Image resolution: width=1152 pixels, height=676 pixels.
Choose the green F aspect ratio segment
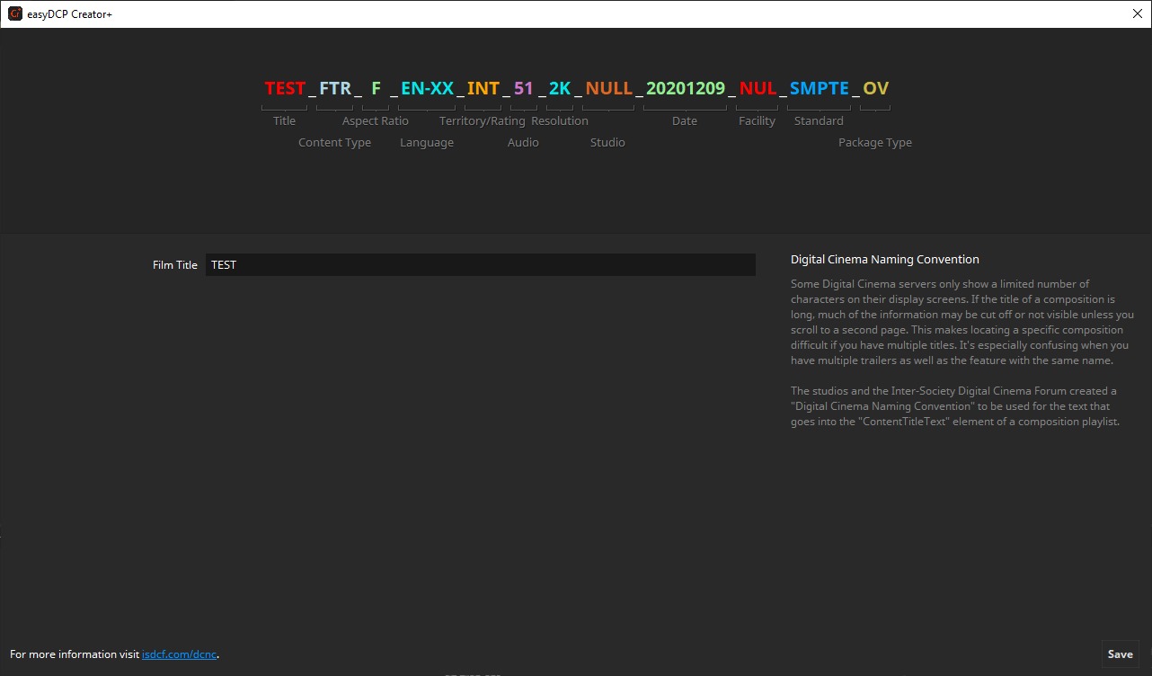click(x=376, y=88)
